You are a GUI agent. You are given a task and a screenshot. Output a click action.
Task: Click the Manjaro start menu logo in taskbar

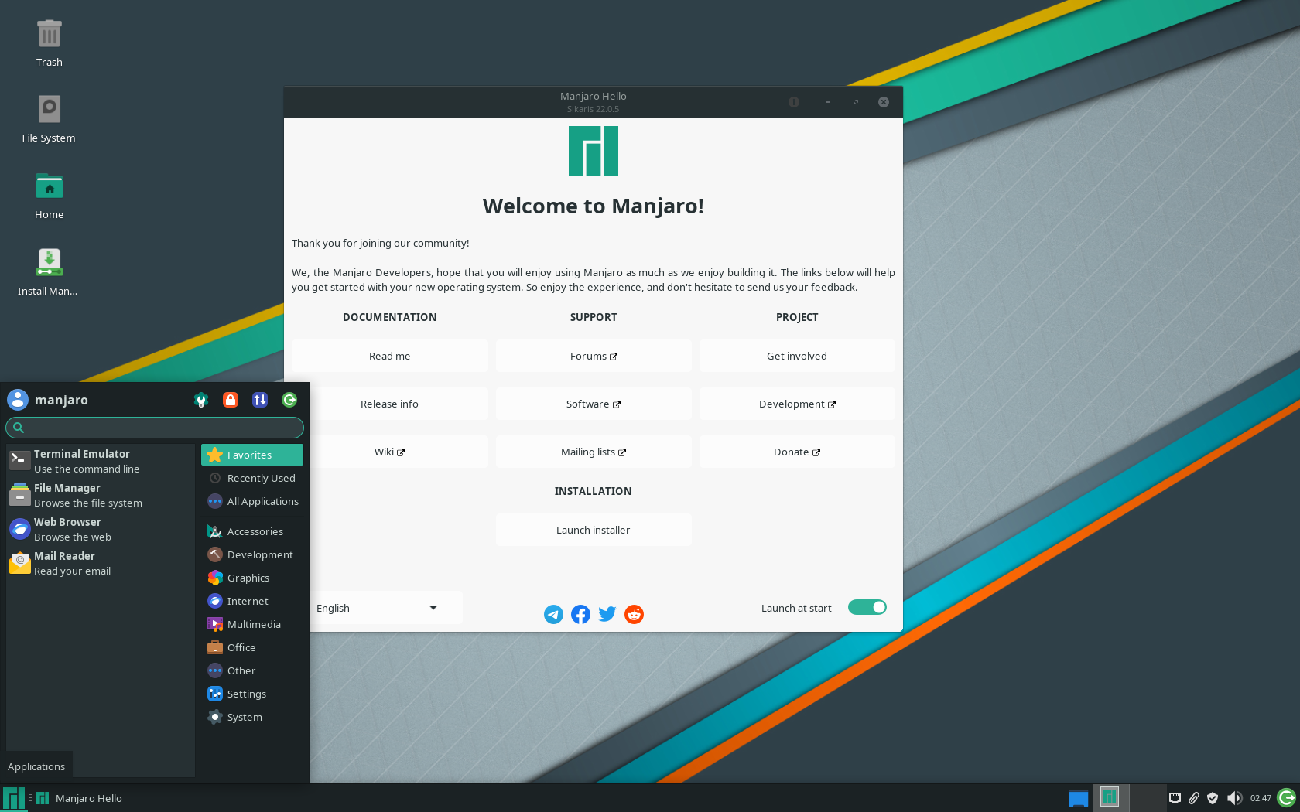[13, 798]
